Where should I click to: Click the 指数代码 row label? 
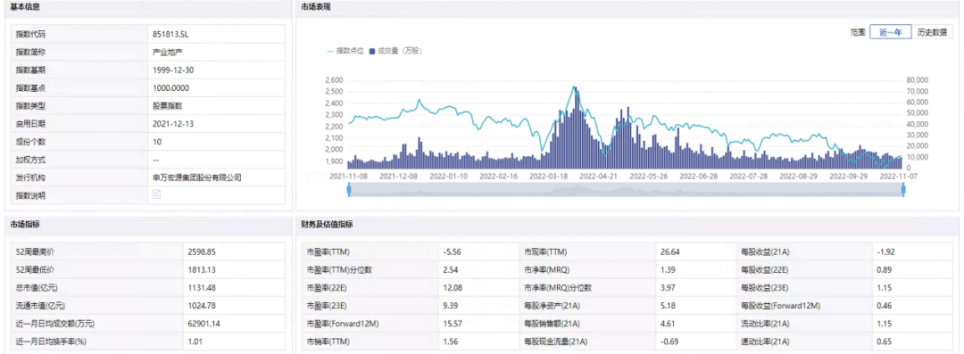(x=30, y=34)
